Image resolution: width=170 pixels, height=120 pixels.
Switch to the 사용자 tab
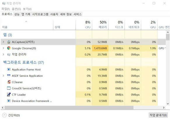54,14
